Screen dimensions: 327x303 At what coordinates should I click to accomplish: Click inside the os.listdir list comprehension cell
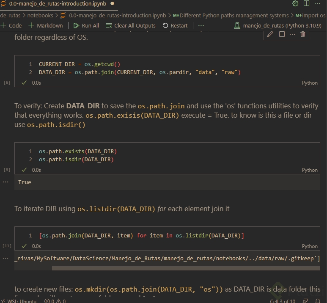point(167,236)
